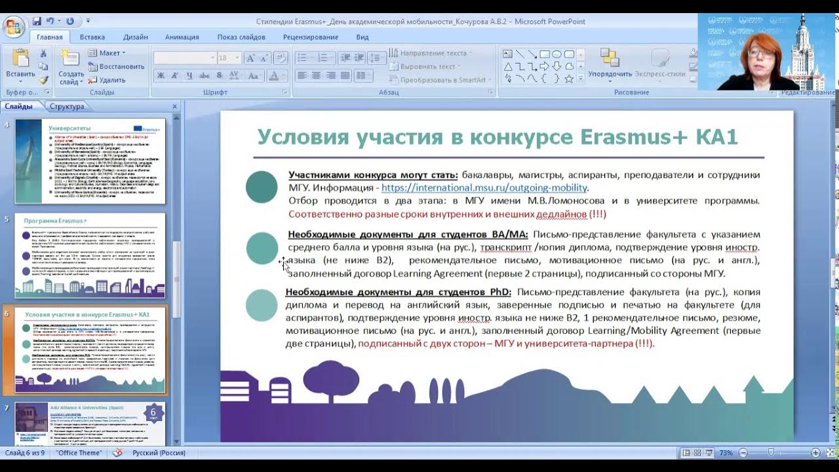Screen dimensions: 839x472
Task: Open the Вставка ribbon tab
Action: [x=92, y=37]
